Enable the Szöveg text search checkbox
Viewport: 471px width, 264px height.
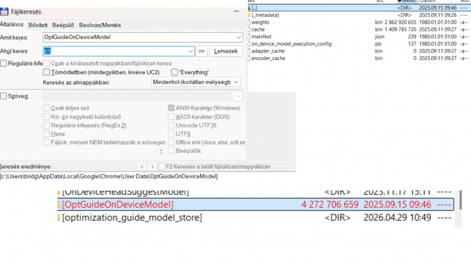pyautogui.click(x=4, y=96)
